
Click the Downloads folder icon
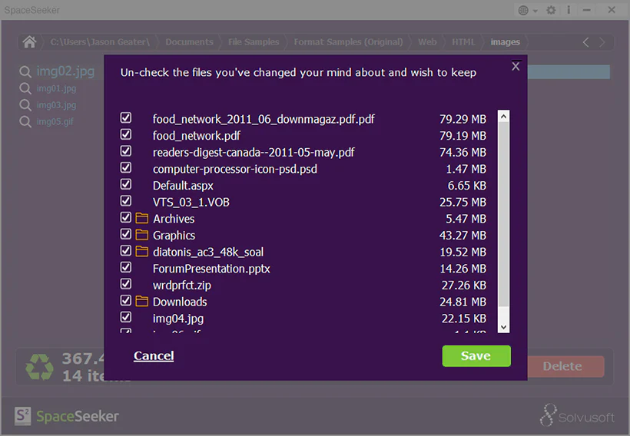point(142,301)
